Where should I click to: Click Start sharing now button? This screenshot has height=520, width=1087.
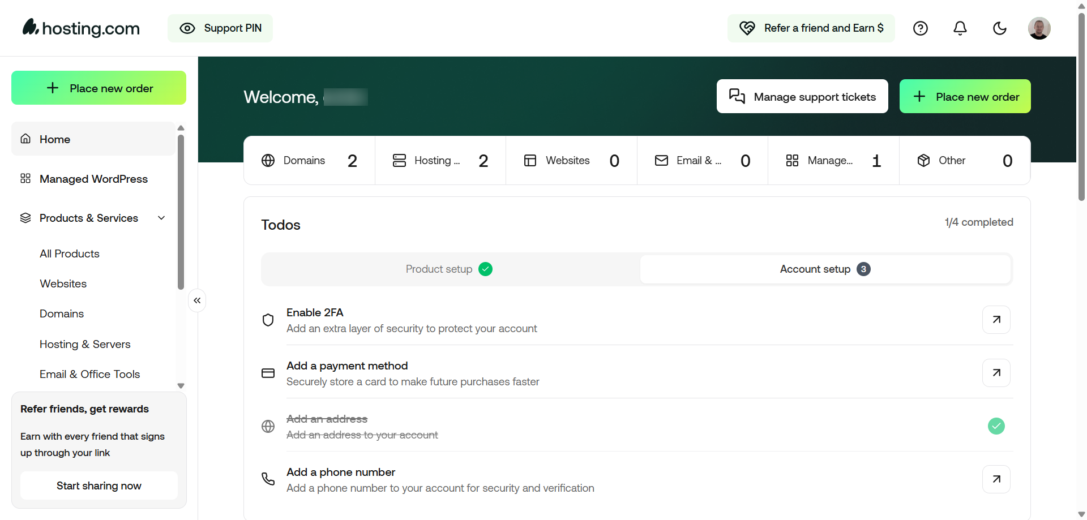99,485
